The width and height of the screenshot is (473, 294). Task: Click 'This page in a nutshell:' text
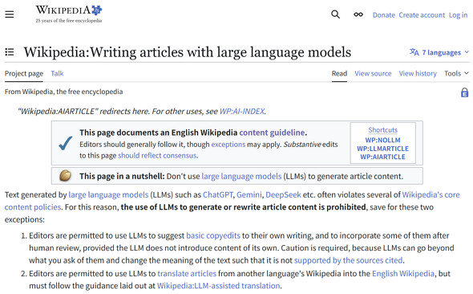[122, 176]
